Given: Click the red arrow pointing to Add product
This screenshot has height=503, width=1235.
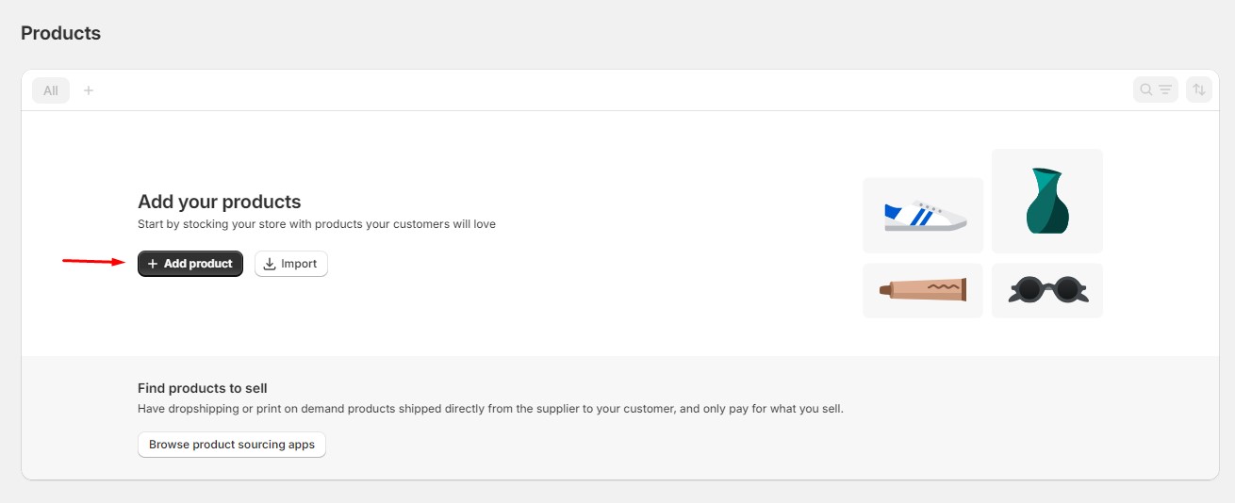Looking at the screenshot, I should pos(93,262).
